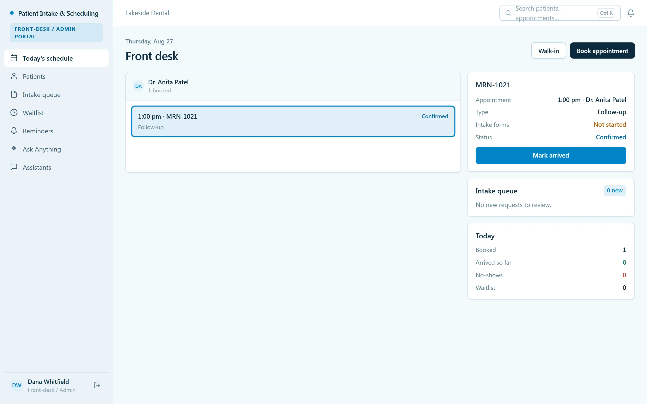The height and width of the screenshot is (404, 647).
Task: Click the chat bubble icon beside Assistants
Action: coord(14,167)
